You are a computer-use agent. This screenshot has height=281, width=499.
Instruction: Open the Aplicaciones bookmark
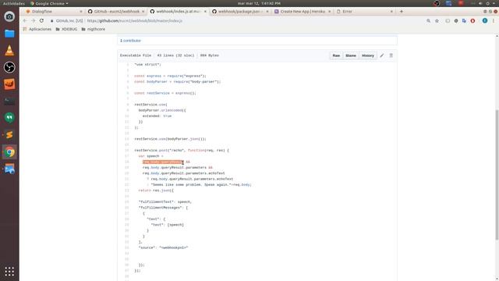(x=37, y=29)
